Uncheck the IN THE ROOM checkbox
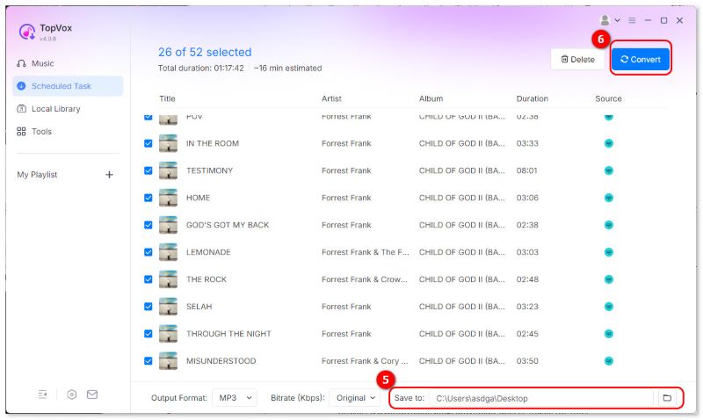The image size is (703, 420). point(149,144)
